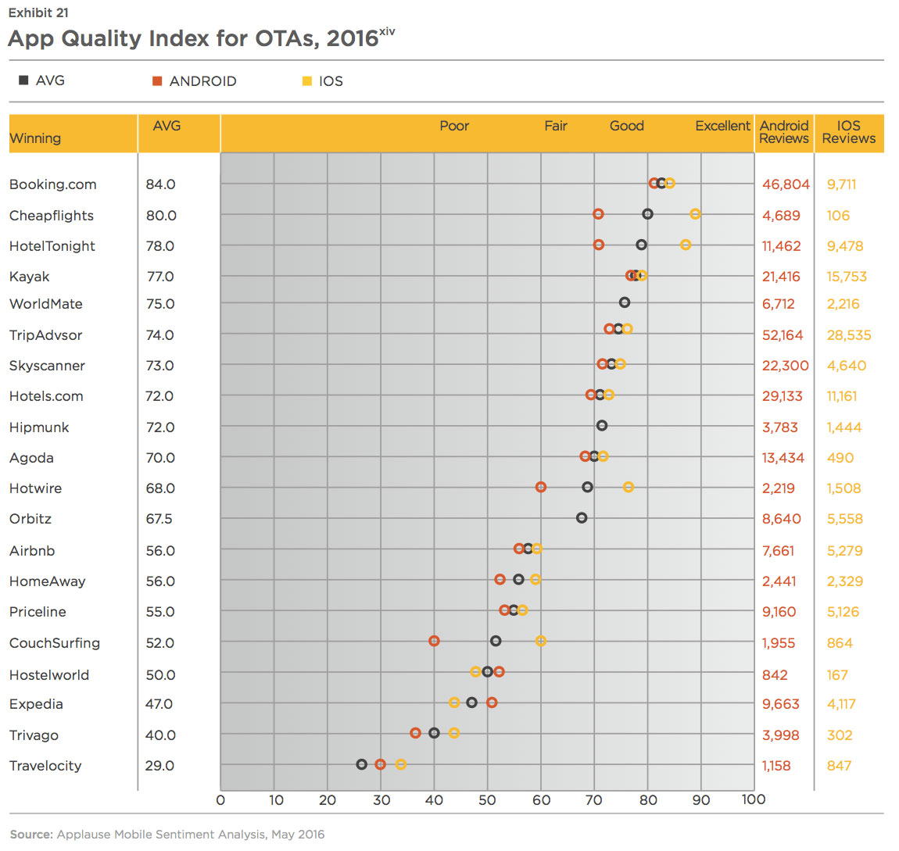Select the HotelTonight row label

coord(52,246)
